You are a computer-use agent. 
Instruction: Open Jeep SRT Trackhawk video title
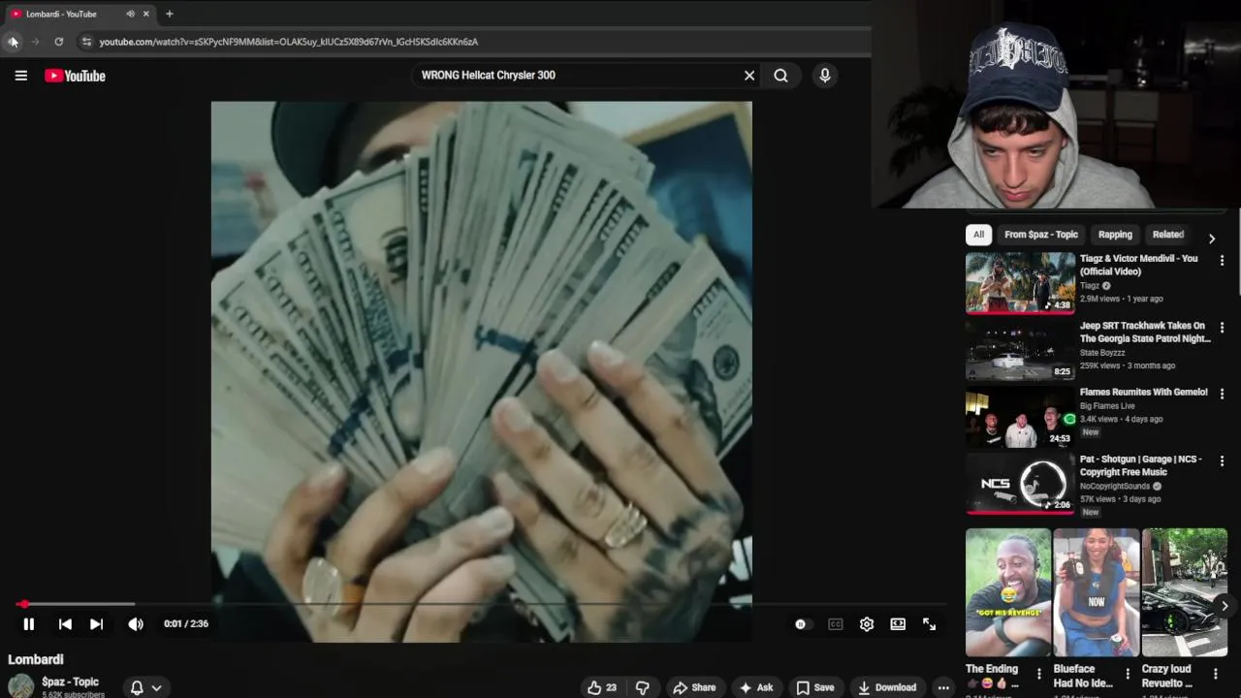1145,333
